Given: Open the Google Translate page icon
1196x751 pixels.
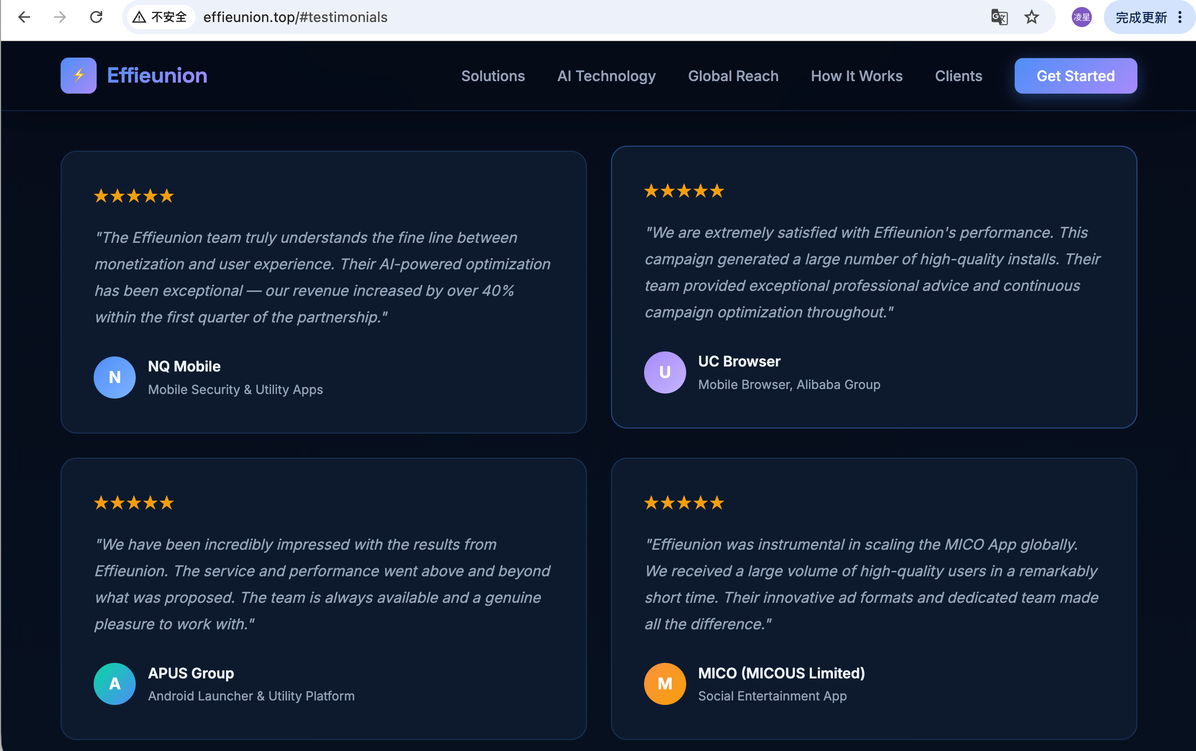Looking at the screenshot, I should pos(999,17).
